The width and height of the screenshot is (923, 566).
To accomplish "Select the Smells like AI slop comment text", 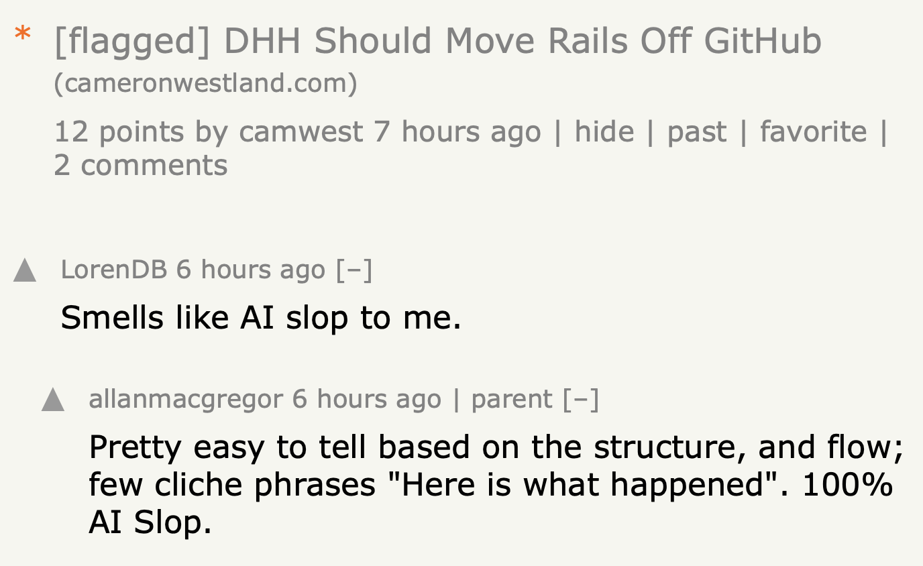I will (x=260, y=317).
